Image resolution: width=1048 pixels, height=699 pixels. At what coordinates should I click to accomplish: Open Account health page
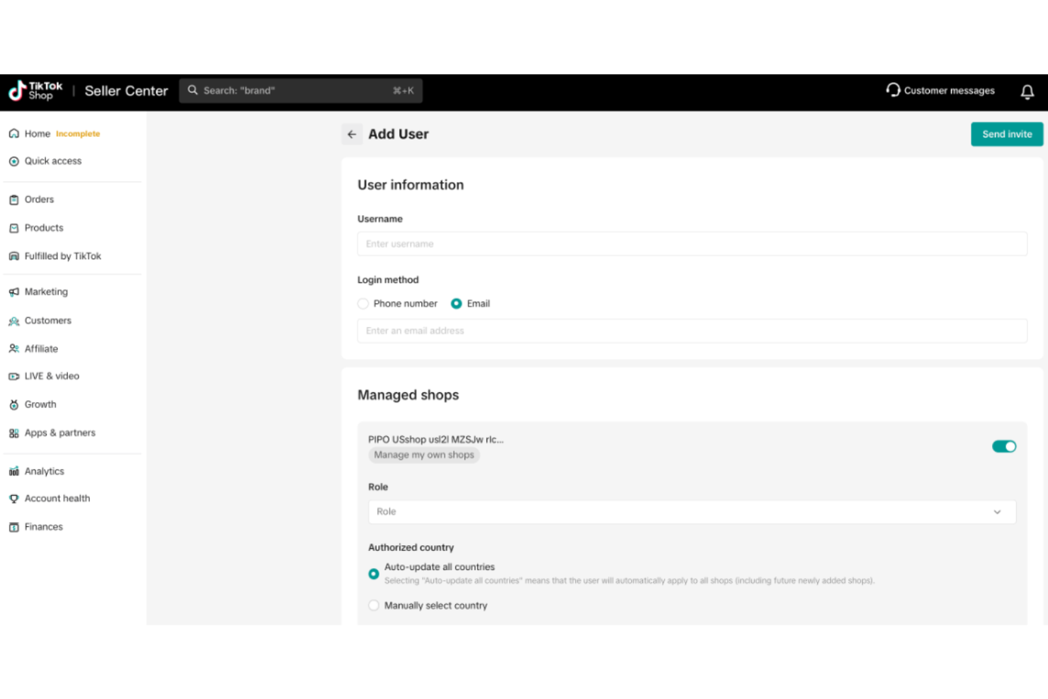click(x=57, y=498)
